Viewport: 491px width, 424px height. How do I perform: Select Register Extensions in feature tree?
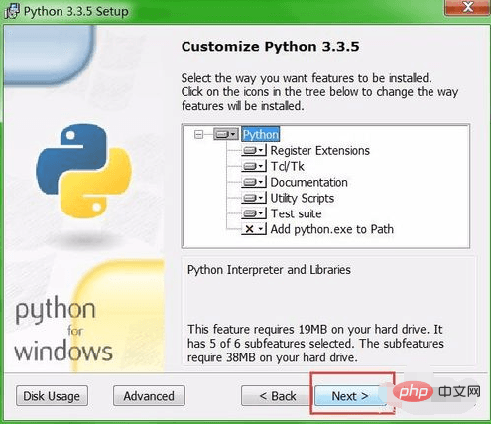coord(319,151)
